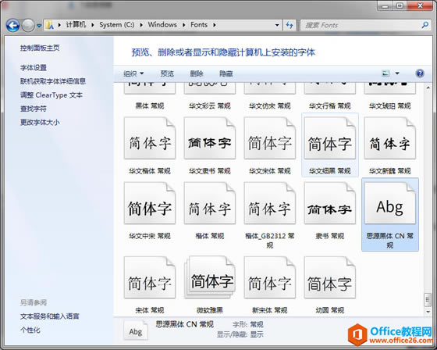
Task: Click the 隐藏 toolbar command
Action: click(226, 73)
